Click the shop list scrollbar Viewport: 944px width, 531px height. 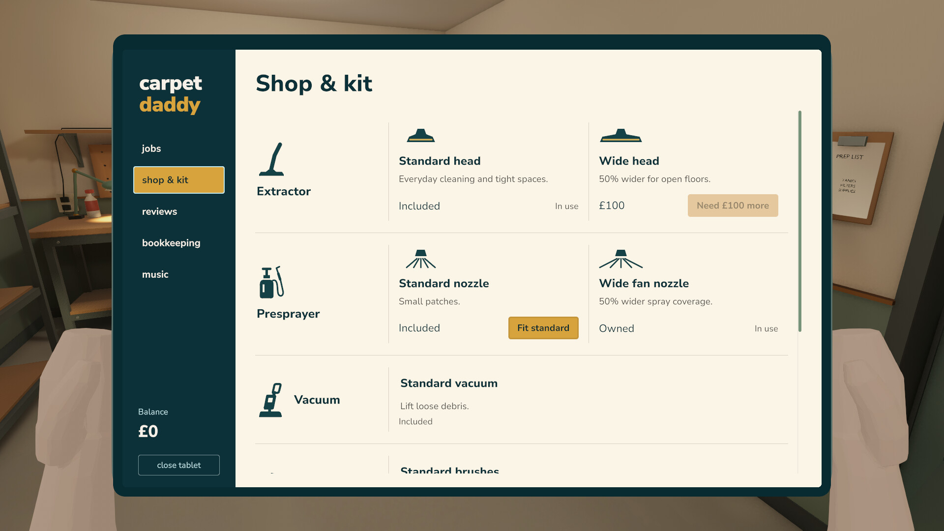(800, 221)
